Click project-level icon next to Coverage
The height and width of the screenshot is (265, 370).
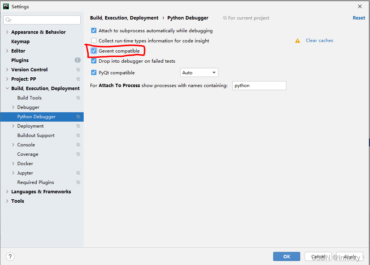[x=78, y=154]
